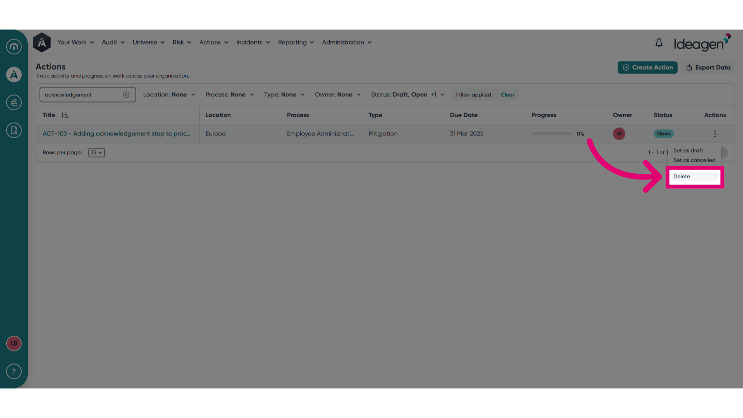
Task: Open the Reporting navigation menu
Action: pos(296,43)
